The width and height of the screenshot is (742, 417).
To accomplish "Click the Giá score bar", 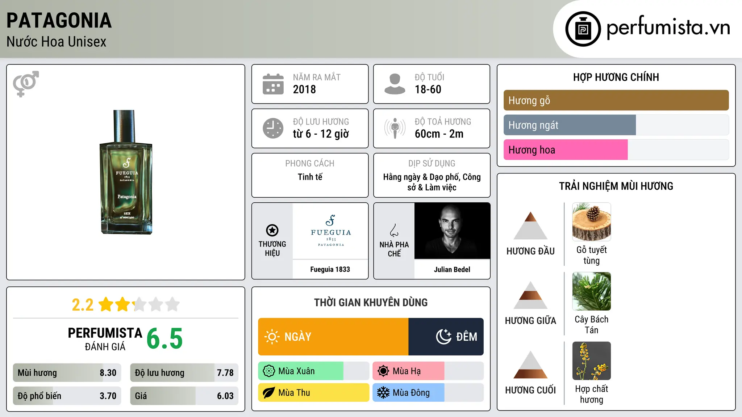I will 184,396.
